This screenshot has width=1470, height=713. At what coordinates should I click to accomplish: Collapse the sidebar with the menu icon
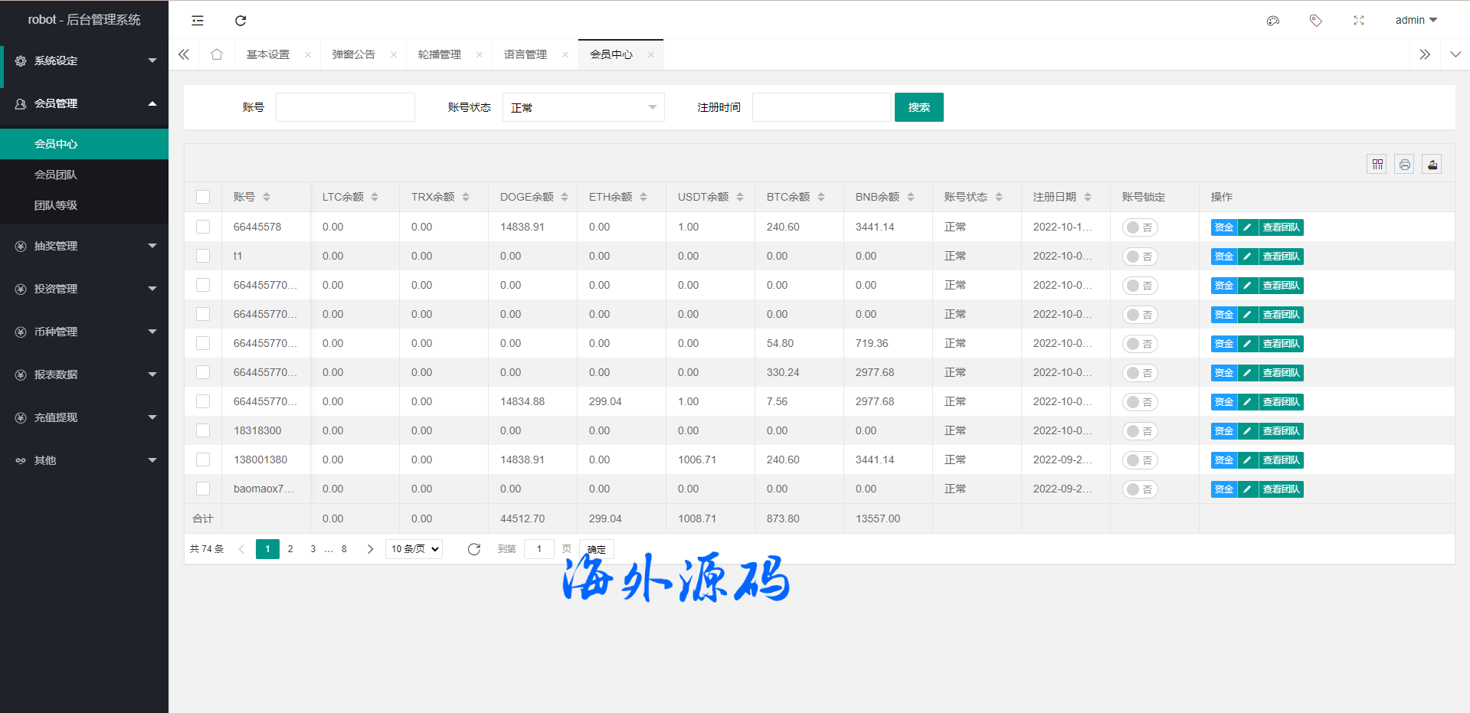[x=198, y=21]
